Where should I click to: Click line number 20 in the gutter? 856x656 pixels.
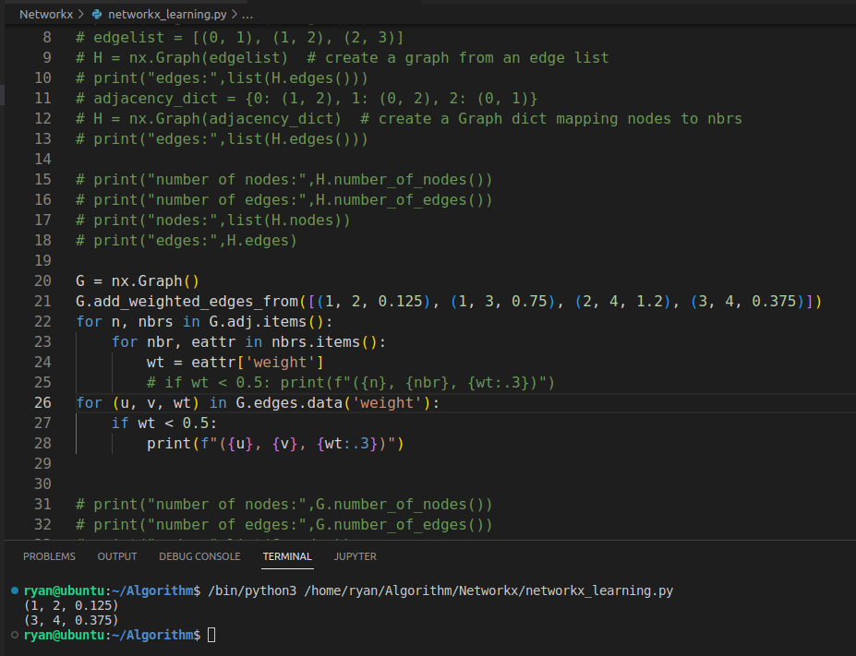pos(42,280)
